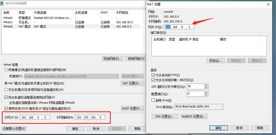Increase UDP 超时 with up arrow
The image size is (276, 135).
pos(206,85)
